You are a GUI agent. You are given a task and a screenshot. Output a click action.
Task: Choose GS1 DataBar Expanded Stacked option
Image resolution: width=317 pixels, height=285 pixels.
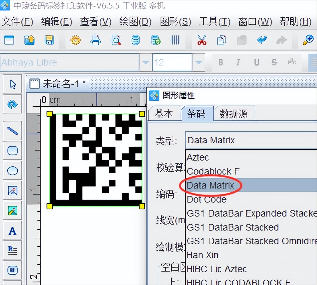coord(252,213)
